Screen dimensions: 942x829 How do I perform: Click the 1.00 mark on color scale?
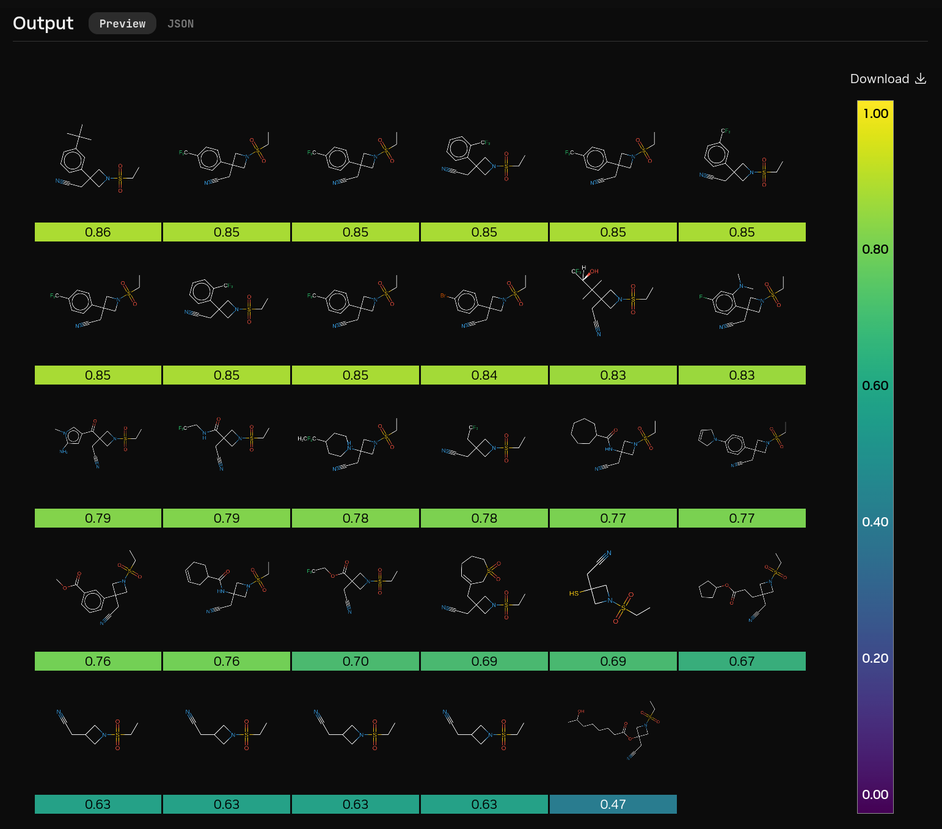point(875,114)
